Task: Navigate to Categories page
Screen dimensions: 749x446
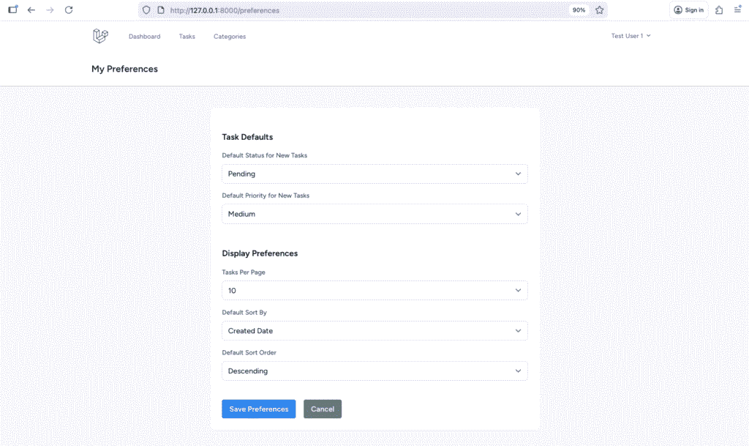Action: click(230, 37)
